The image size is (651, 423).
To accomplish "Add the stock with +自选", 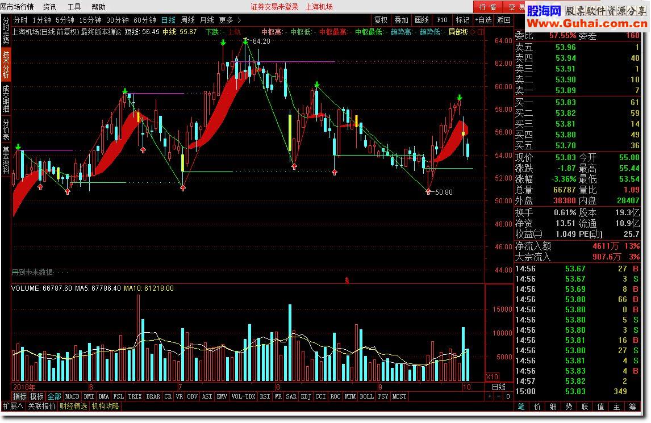I will coord(483,20).
